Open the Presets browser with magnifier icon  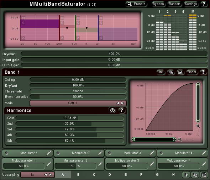(x=136, y=4)
